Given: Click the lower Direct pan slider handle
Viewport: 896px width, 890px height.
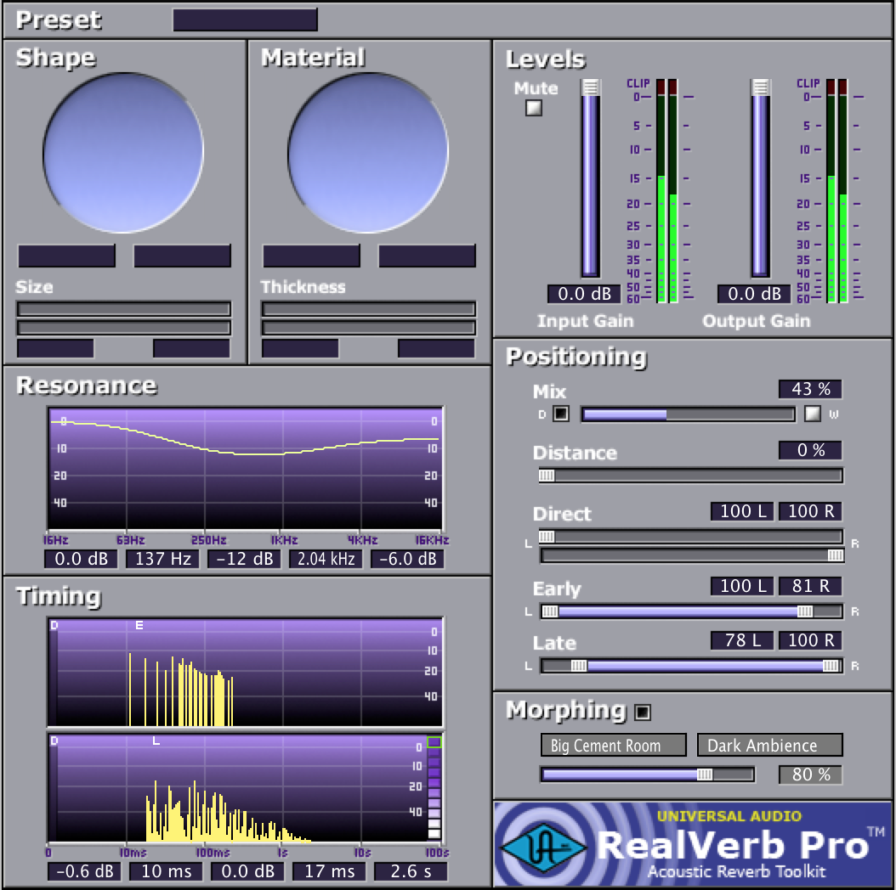Looking at the screenshot, I should coord(836,555).
